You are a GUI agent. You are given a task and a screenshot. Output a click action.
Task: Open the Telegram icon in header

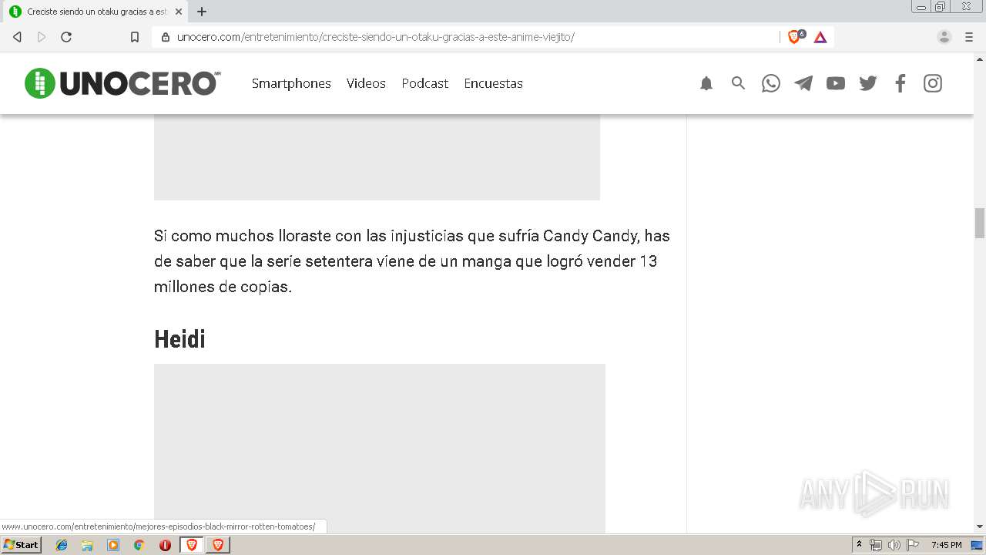coord(803,83)
